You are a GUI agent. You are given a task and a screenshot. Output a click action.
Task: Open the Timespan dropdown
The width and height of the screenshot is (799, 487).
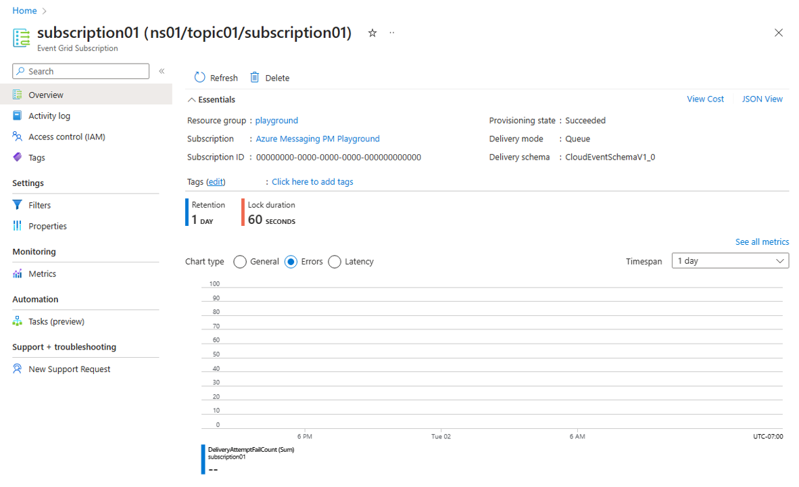tap(730, 260)
